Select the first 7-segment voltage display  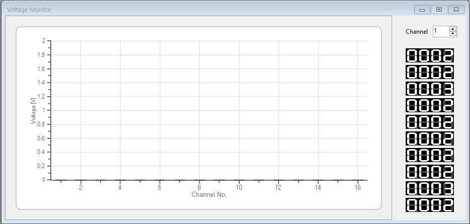(x=430, y=55)
